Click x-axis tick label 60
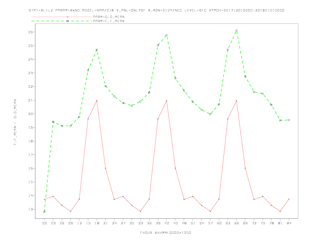This screenshot has height=243, width=315. [x=219, y=223]
